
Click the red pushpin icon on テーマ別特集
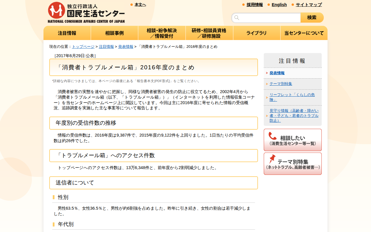point(272,159)
